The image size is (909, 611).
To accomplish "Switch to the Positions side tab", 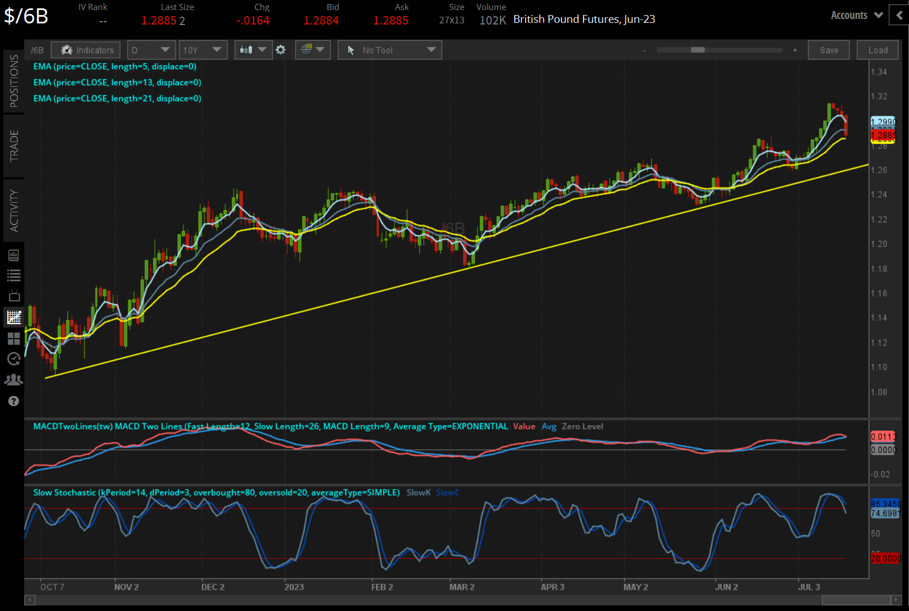I will click(14, 81).
